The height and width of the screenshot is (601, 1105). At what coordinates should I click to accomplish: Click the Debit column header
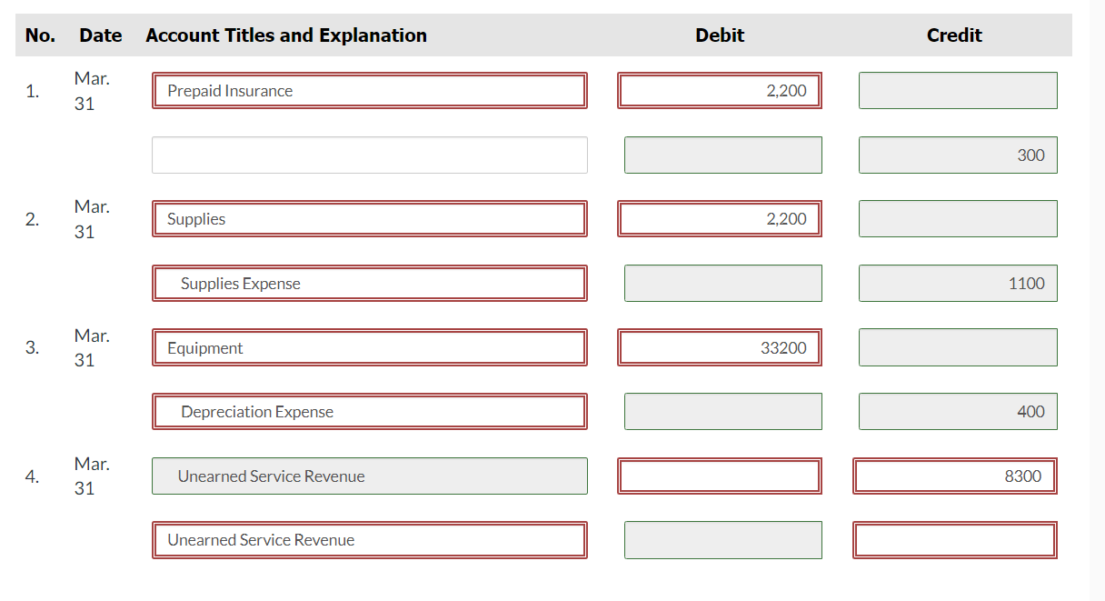[x=720, y=35]
